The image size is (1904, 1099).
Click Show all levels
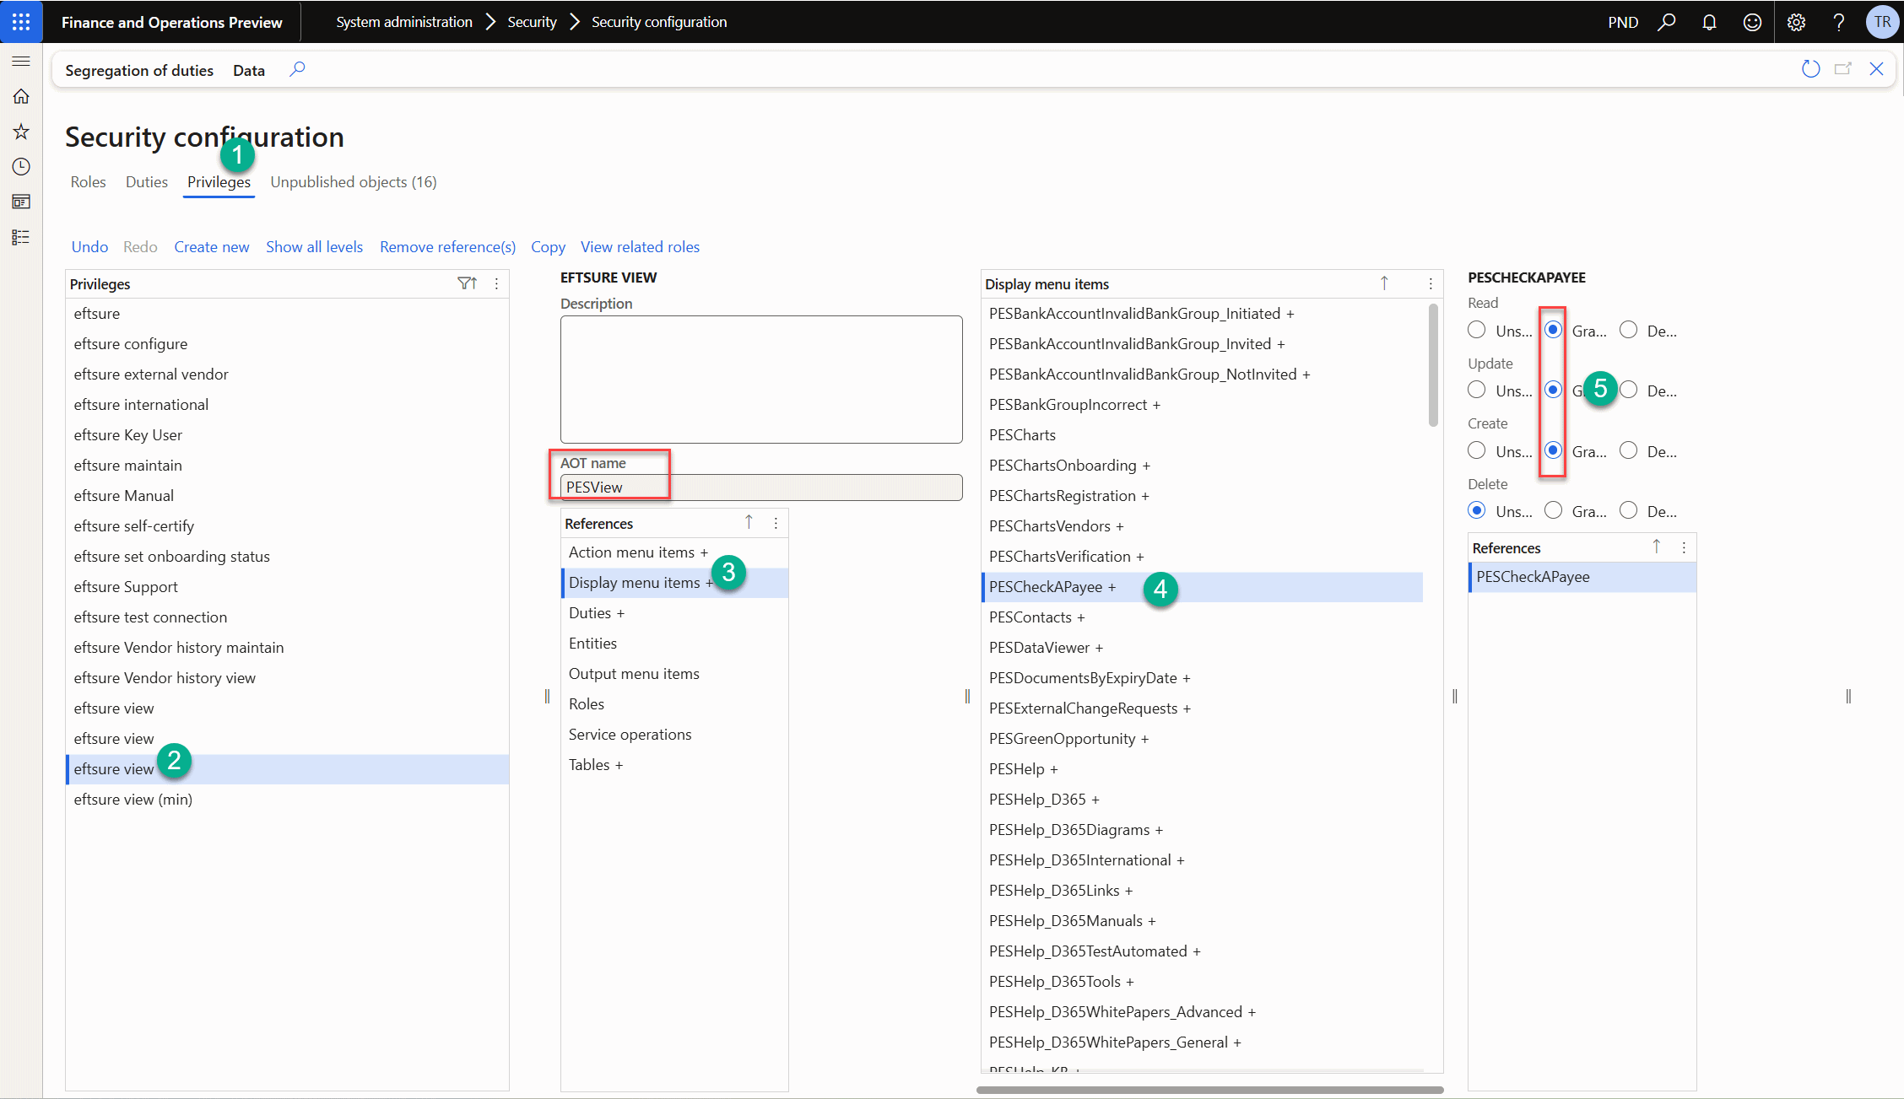tap(315, 247)
